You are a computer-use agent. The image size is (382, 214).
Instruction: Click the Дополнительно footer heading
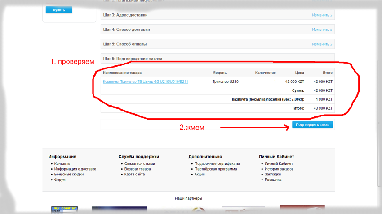click(x=205, y=157)
